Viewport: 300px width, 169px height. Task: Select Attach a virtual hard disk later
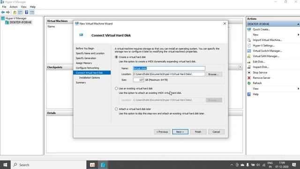116,109
